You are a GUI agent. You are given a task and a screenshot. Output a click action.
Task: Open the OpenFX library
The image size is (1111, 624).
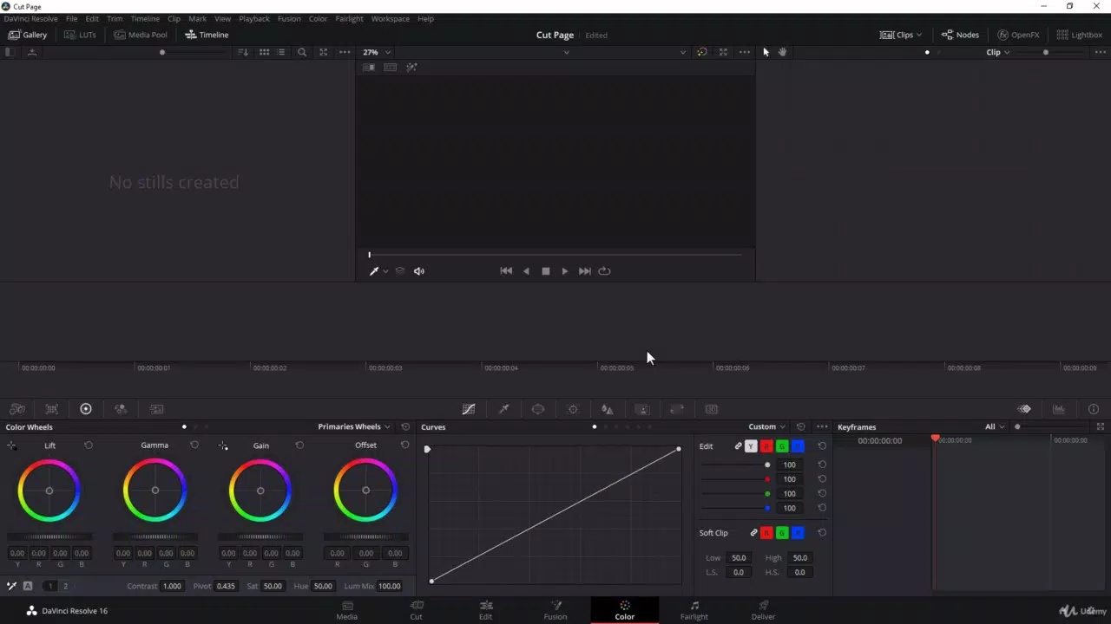(1018, 35)
